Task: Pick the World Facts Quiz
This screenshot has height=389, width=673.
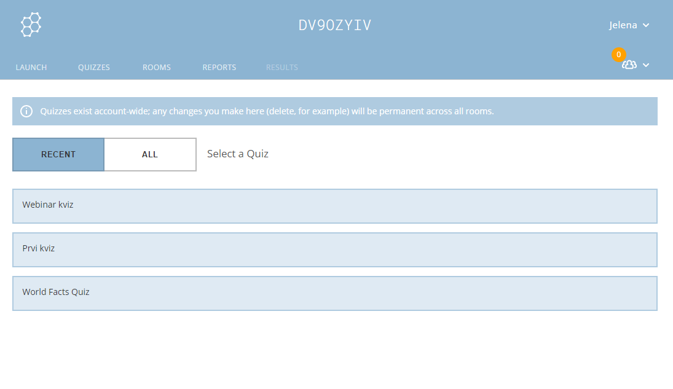Action: 334,293
